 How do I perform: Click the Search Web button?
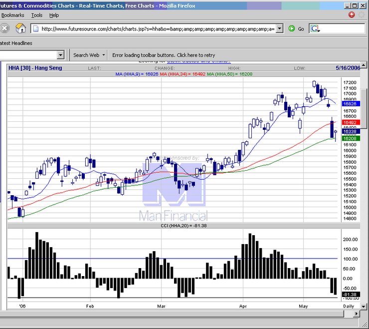(x=86, y=55)
